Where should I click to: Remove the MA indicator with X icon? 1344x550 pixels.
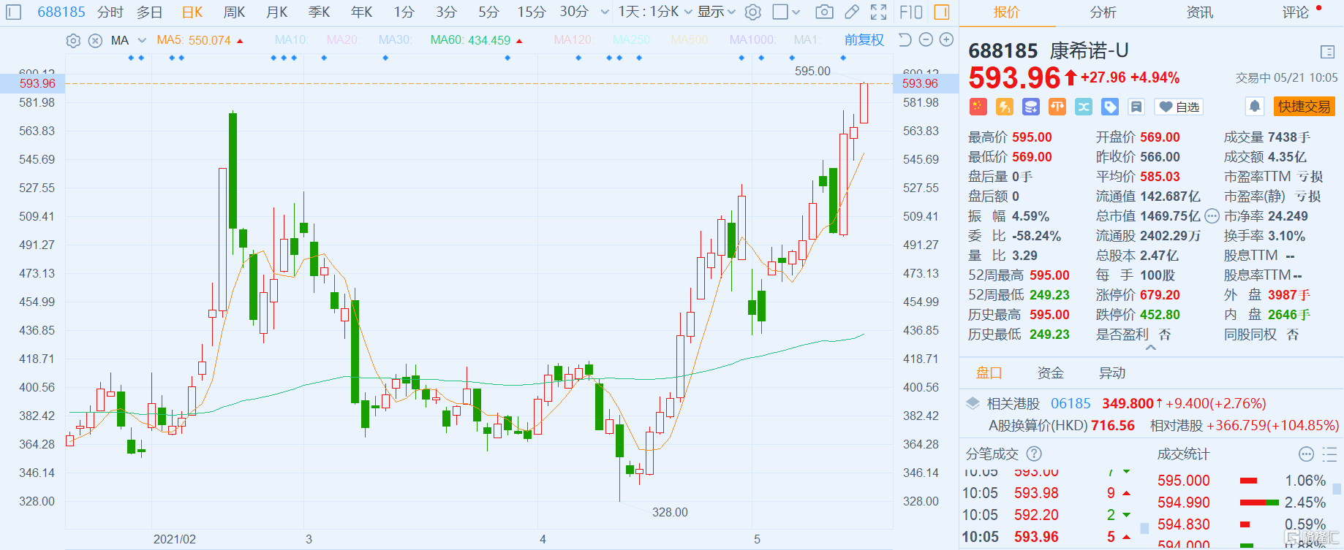click(x=95, y=41)
